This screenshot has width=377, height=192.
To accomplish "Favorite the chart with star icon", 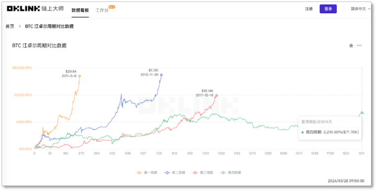I will pos(351,45).
